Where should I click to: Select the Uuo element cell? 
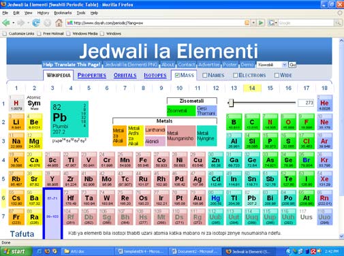tap(324, 217)
